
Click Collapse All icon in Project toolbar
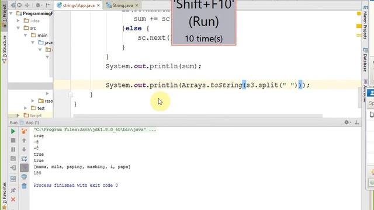(27, 5)
